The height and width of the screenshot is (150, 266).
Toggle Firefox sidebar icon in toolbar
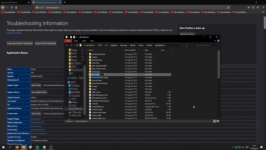253,7
